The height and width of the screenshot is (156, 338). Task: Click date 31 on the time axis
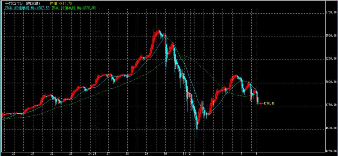pyautogui.click(x=185, y=154)
